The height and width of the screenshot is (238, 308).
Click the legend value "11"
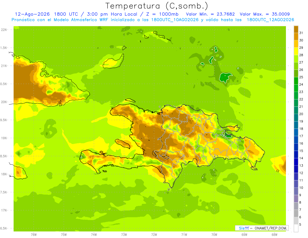(x=301, y=180)
